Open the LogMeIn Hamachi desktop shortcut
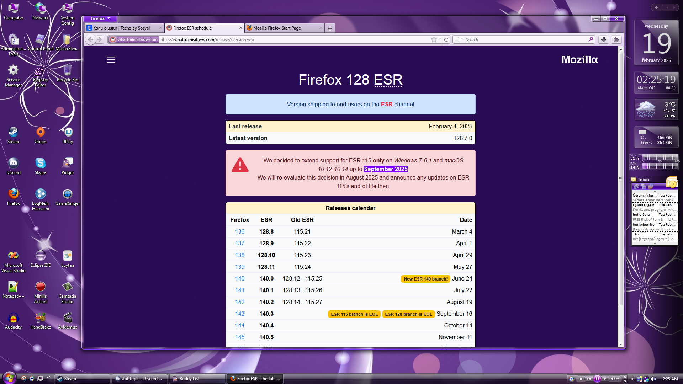This screenshot has height=384, width=683. 40,200
